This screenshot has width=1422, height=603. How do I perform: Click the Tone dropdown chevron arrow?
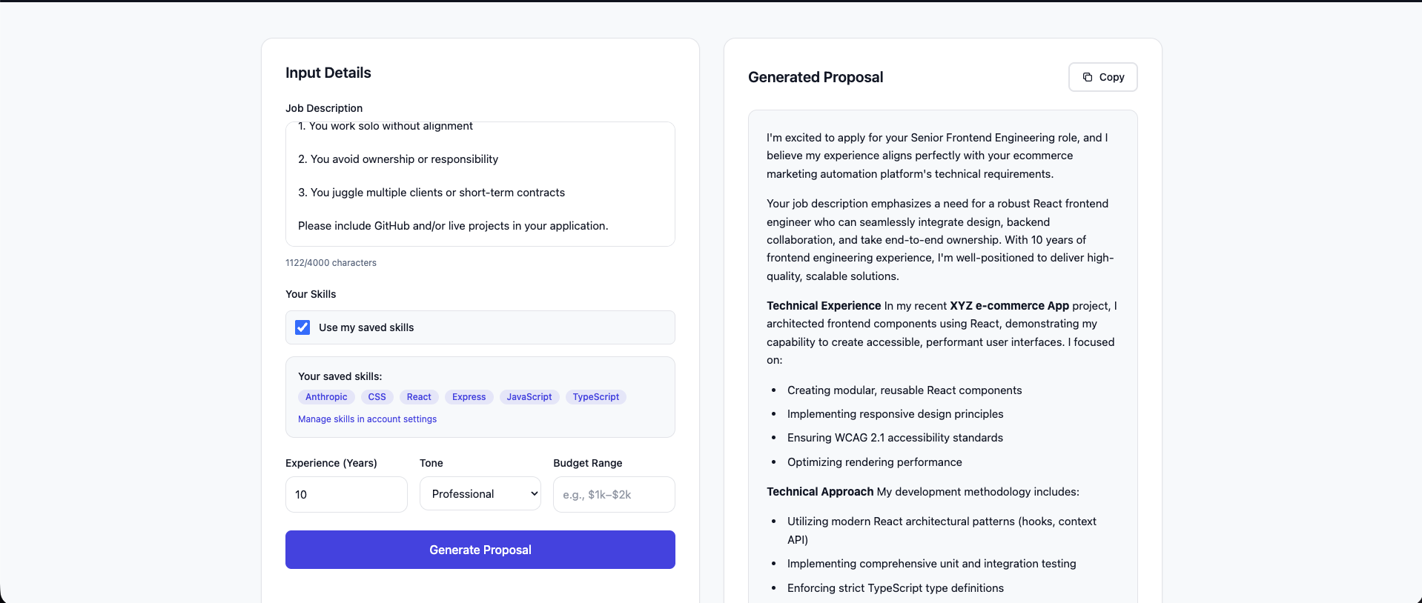tap(535, 494)
